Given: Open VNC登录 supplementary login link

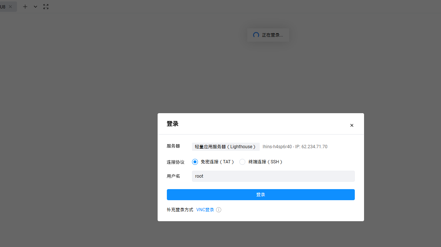Looking at the screenshot, I should click(205, 209).
